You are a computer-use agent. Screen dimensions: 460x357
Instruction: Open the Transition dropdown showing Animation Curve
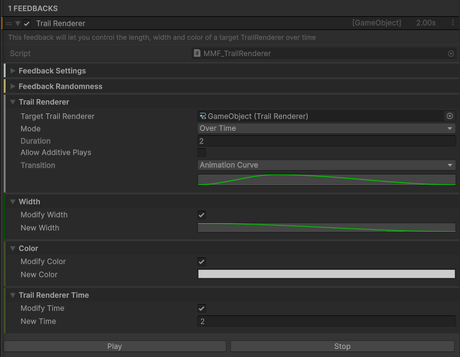[327, 165]
